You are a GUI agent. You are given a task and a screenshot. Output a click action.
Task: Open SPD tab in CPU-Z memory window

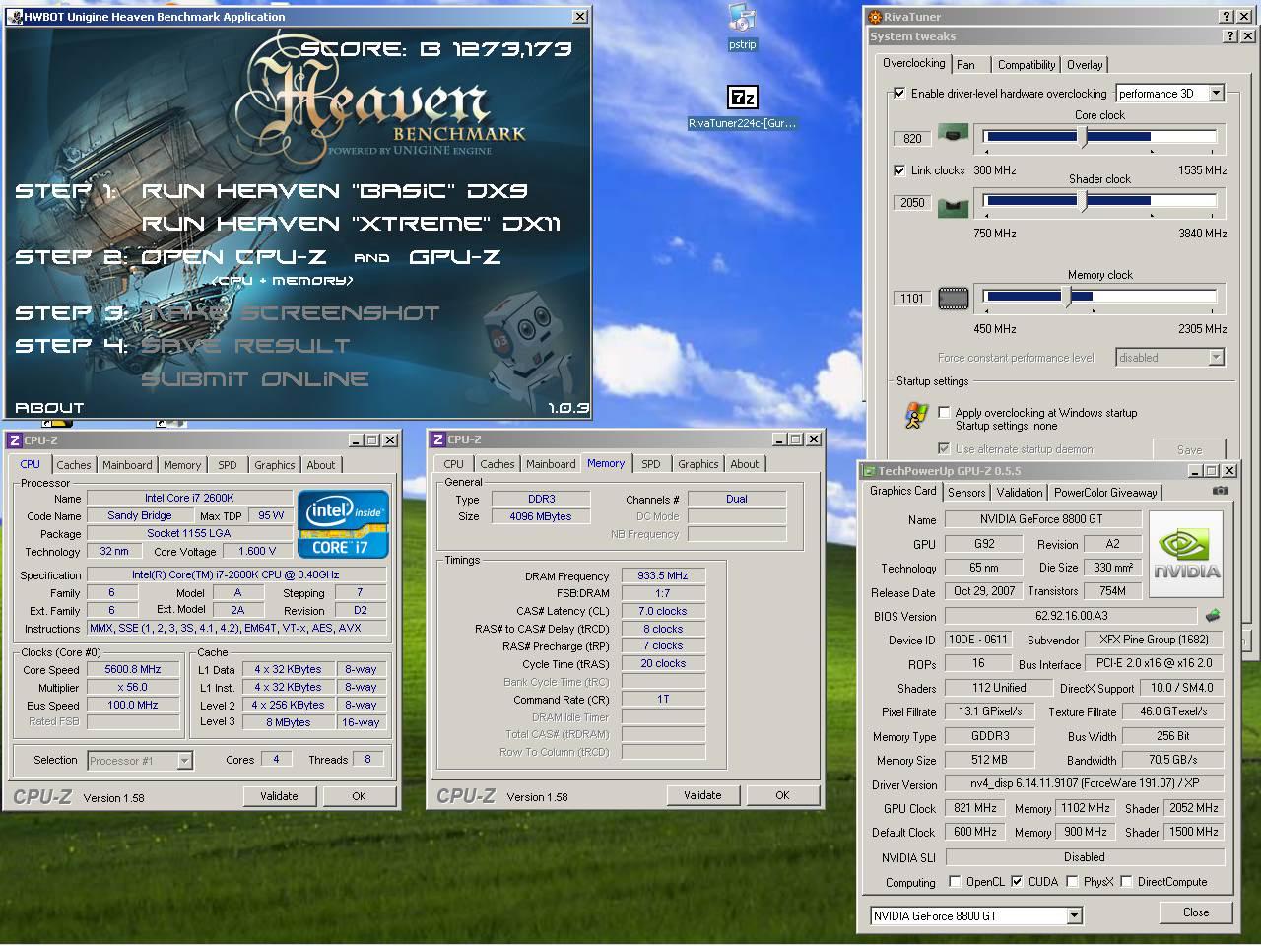pyautogui.click(x=651, y=464)
